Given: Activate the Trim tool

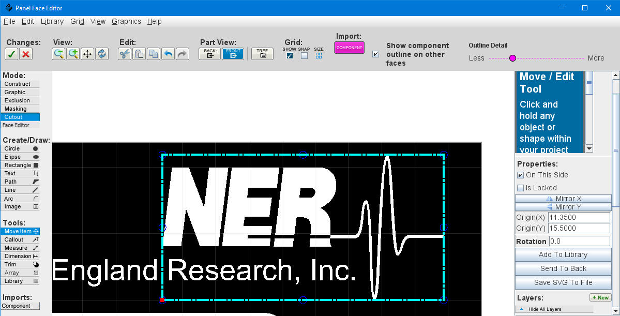Looking at the screenshot, I should 20,265.
